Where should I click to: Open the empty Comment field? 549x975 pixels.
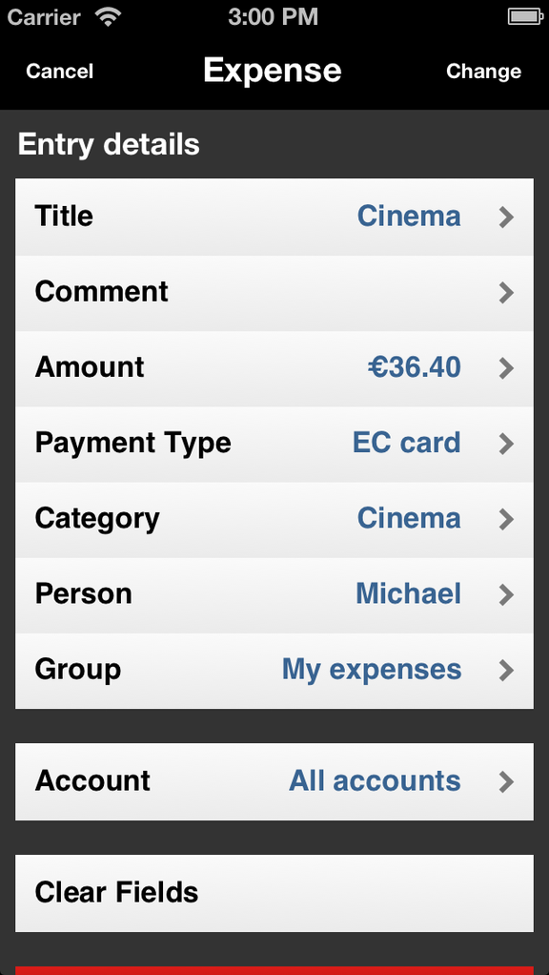coord(274,293)
